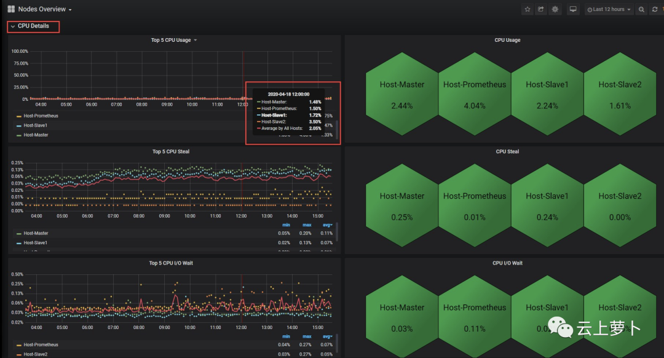Click the CPU Usage hexagon panel title
664x358 pixels.
tap(507, 40)
